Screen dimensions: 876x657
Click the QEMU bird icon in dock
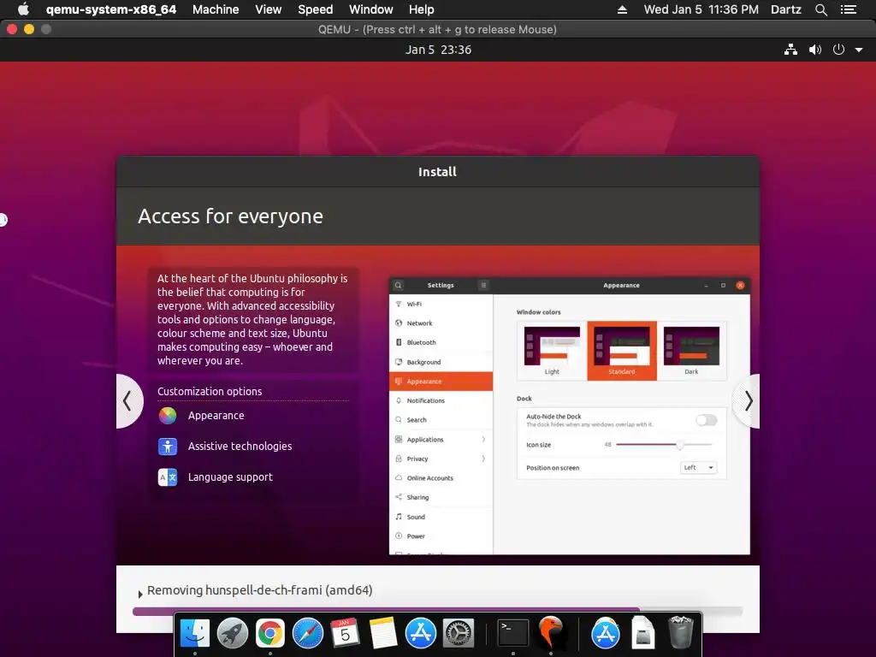551,633
